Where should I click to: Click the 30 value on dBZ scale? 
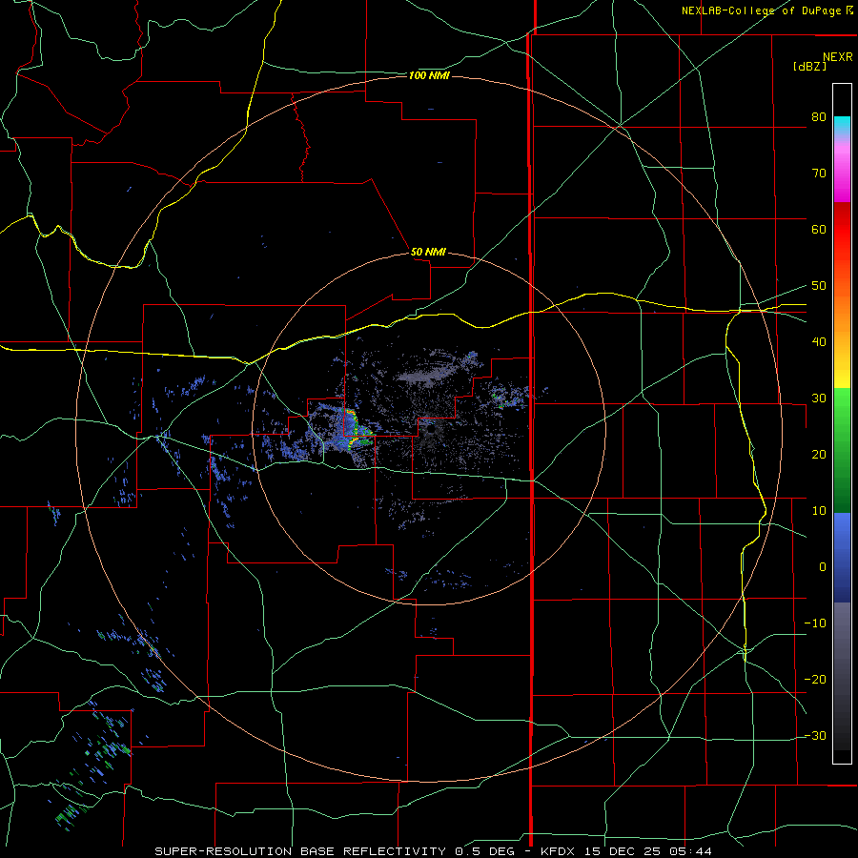[x=819, y=398]
